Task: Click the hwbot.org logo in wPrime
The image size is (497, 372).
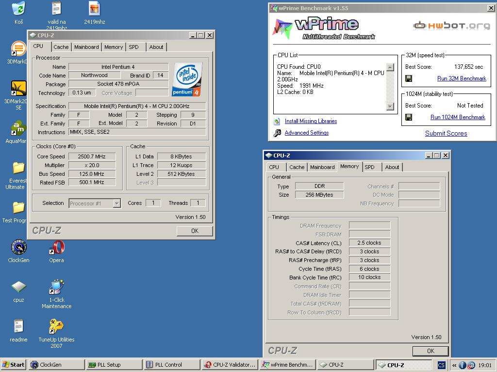Action: pyautogui.click(x=451, y=25)
